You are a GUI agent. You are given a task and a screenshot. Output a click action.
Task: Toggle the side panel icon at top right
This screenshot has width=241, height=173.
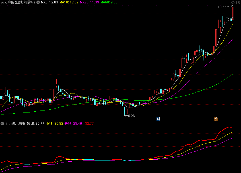[238, 2]
